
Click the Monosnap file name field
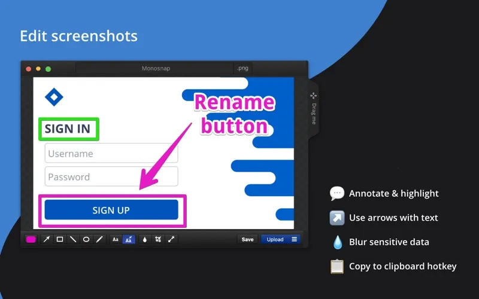click(154, 68)
